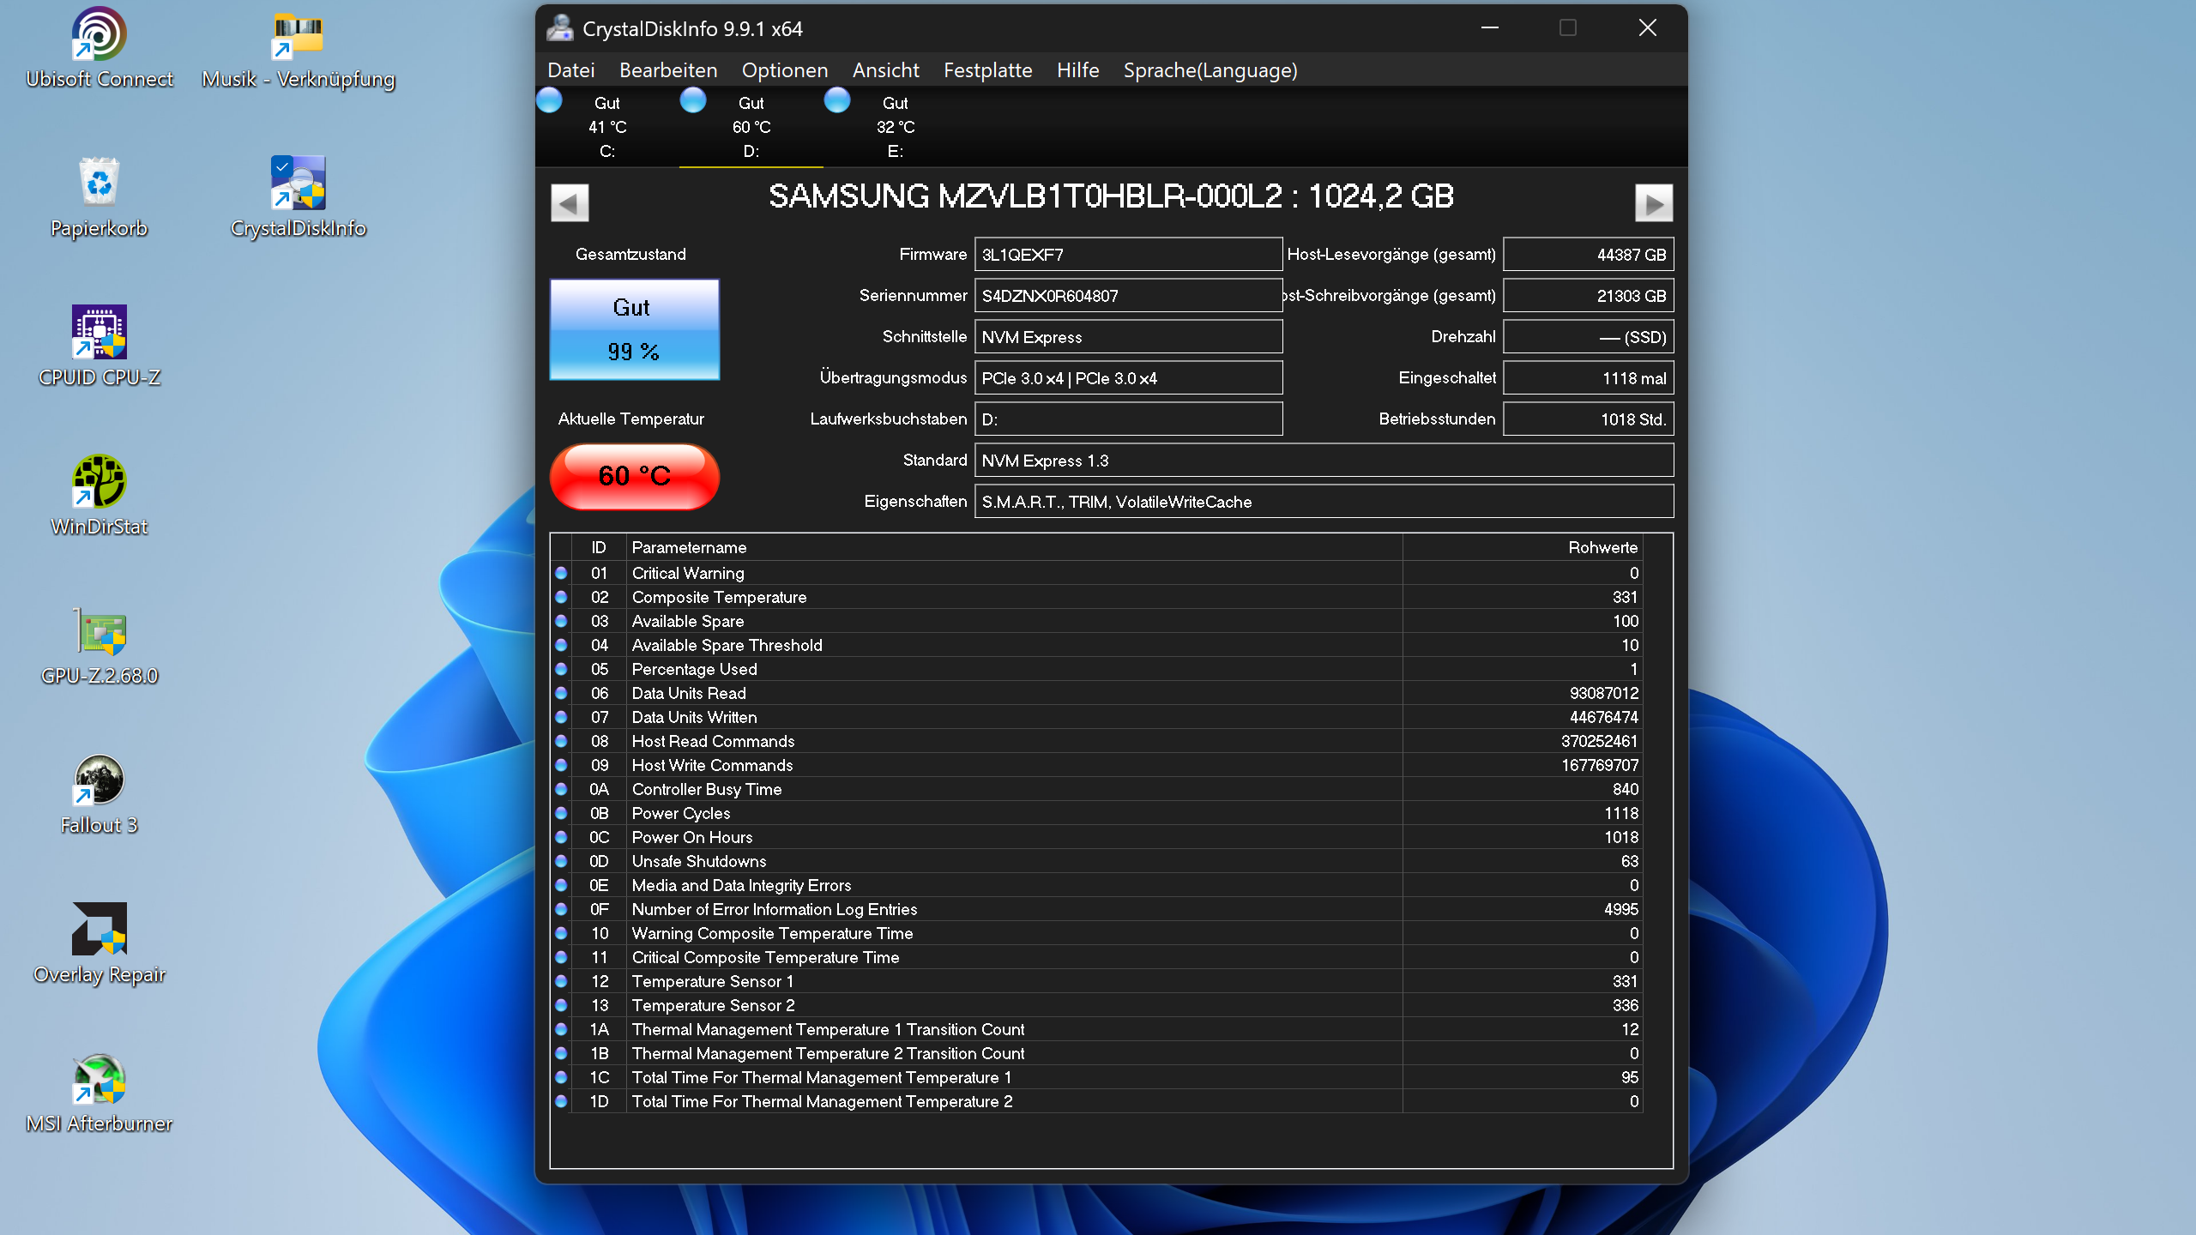Viewport: 2196px width, 1235px height.
Task: Click Host-Lesevorgänge value 44387 GB
Action: (x=1588, y=255)
